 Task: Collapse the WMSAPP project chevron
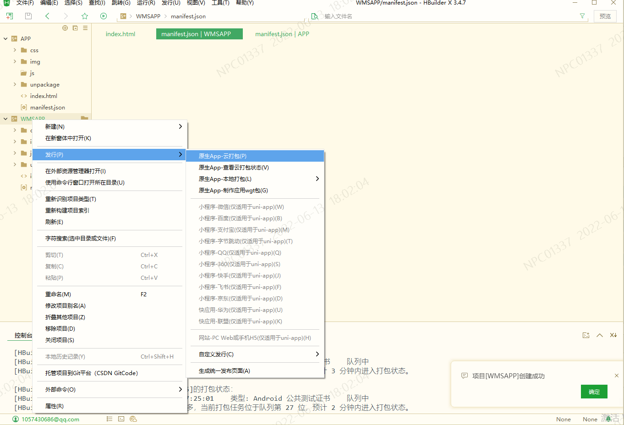pyautogui.click(x=5, y=119)
